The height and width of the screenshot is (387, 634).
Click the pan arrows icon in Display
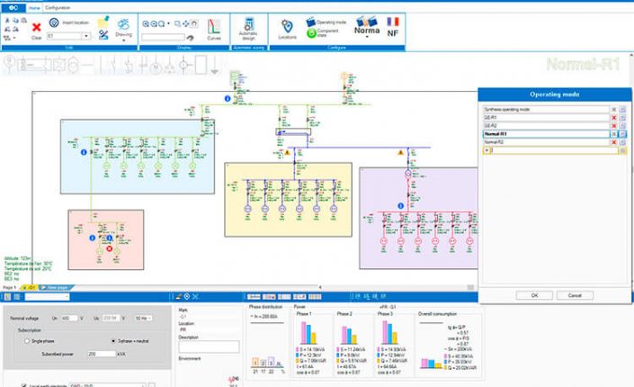coord(185,24)
